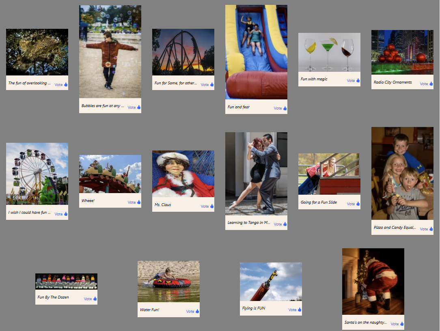Screen dimensions: 440x331
Task: Vote for Pizza and Candy photo
Action: point(426,229)
